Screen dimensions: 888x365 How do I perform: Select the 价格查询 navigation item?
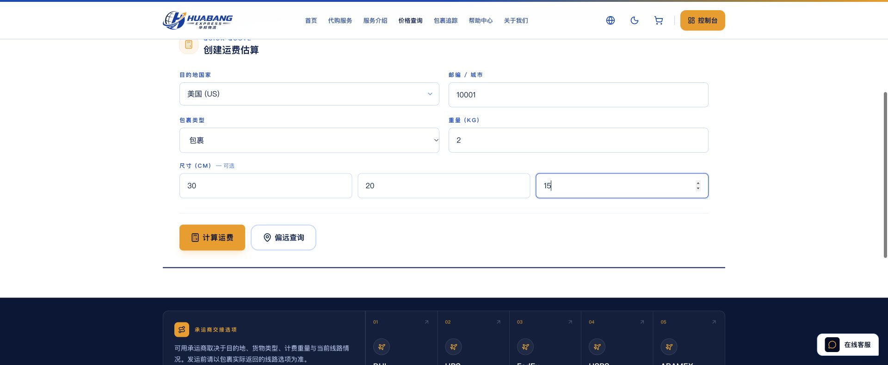[410, 20]
